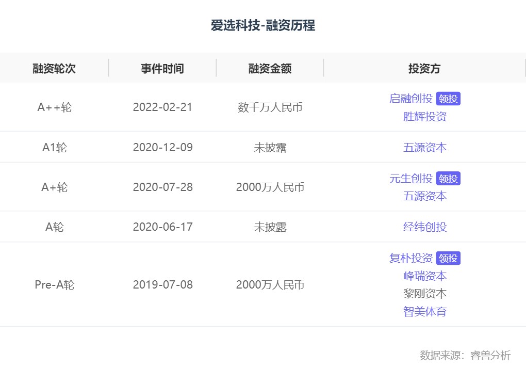The image size is (526, 383).
Task: Select the A1轮 round cell
Action: (x=54, y=147)
